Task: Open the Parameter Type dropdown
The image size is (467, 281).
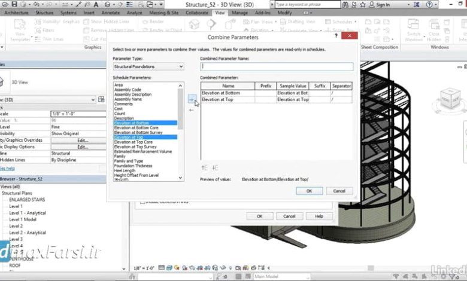Action: [148, 66]
